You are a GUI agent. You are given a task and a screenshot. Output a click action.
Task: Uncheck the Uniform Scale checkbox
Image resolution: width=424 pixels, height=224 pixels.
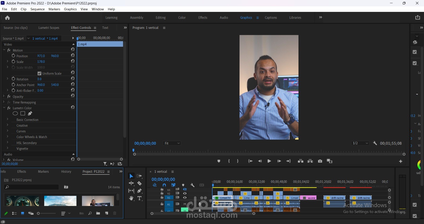(39, 74)
